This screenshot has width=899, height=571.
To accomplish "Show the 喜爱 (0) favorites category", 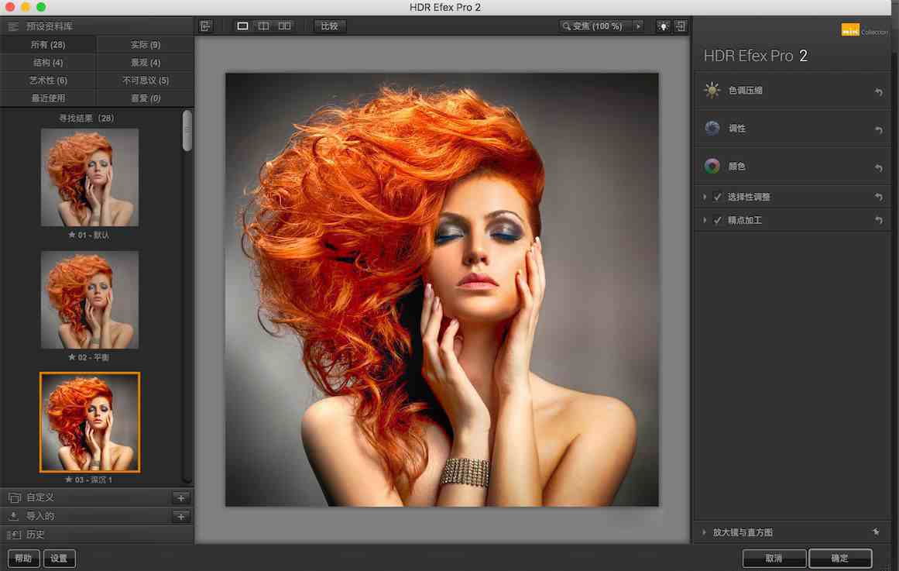I will click(x=146, y=98).
